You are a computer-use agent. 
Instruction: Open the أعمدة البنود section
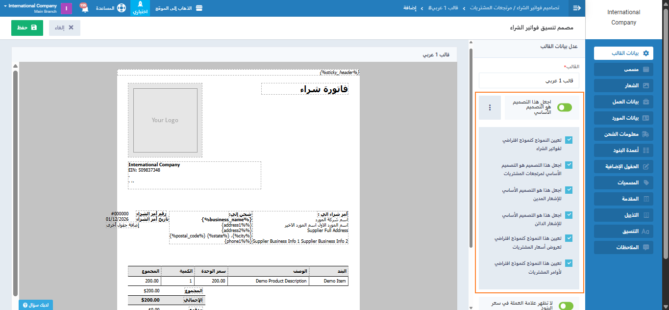pos(623,150)
